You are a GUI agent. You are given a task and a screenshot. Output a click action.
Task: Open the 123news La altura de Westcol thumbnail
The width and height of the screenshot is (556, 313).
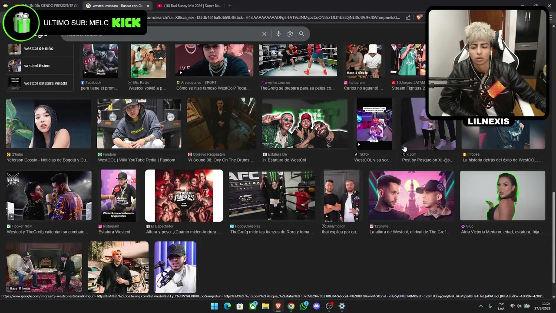tap(411, 196)
